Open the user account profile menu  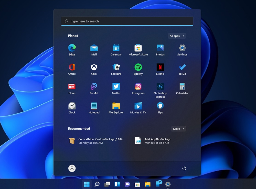click(72, 168)
